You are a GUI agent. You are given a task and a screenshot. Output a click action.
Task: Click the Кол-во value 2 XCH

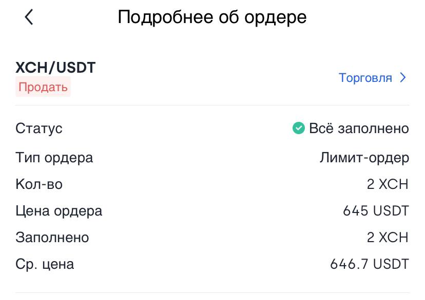click(388, 184)
